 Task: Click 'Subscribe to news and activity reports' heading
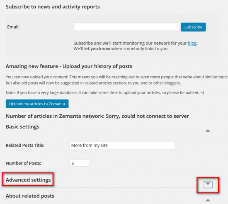[53, 7]
